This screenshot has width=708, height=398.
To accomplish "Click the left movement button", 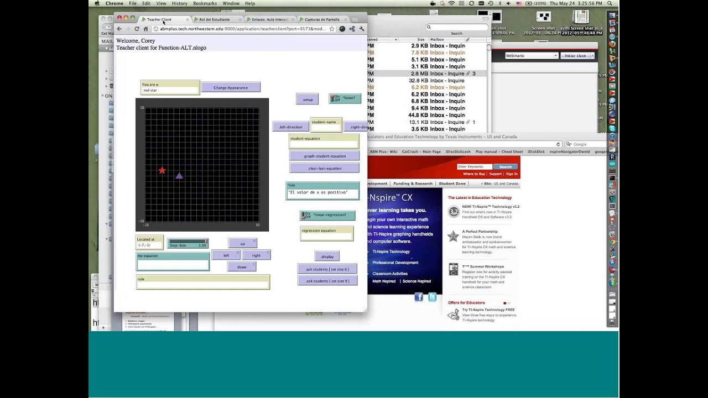I will (x=226, y=255).
